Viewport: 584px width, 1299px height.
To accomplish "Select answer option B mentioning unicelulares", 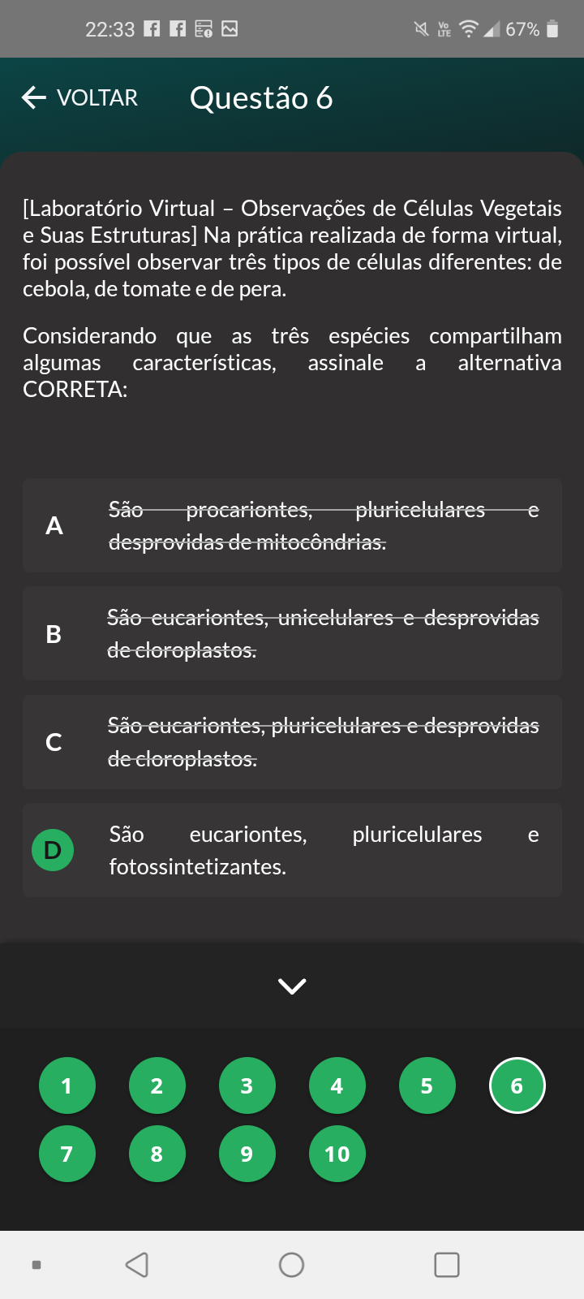I will pos(292,633).
